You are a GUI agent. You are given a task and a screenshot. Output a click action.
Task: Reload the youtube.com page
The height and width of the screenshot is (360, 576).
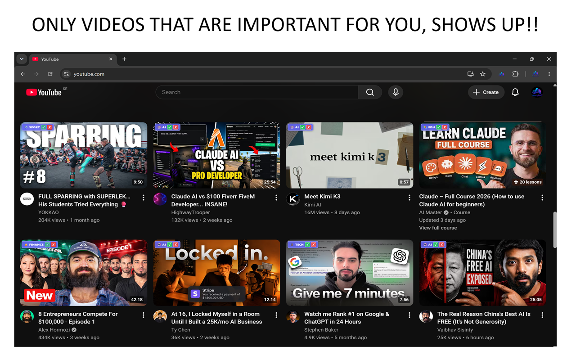click(x=50, y=74)
